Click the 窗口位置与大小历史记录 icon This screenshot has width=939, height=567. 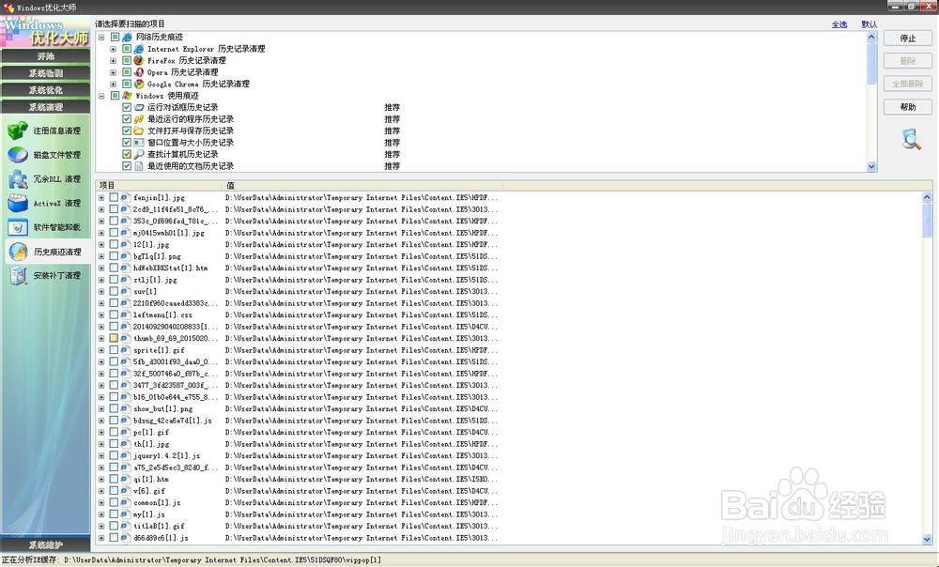(x=139, y=143)
